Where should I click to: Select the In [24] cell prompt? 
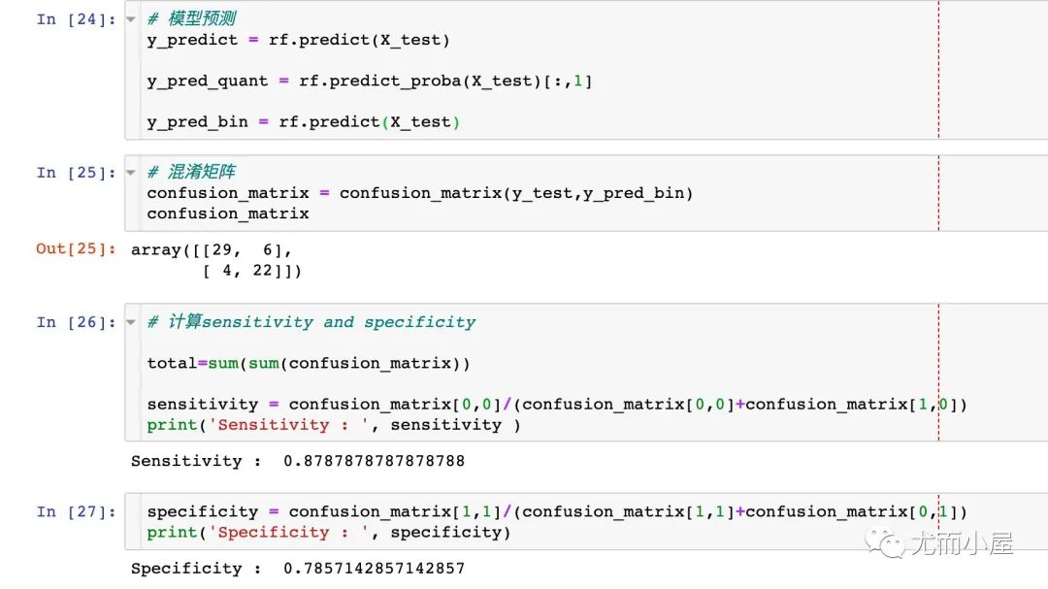tap(76, 19)
